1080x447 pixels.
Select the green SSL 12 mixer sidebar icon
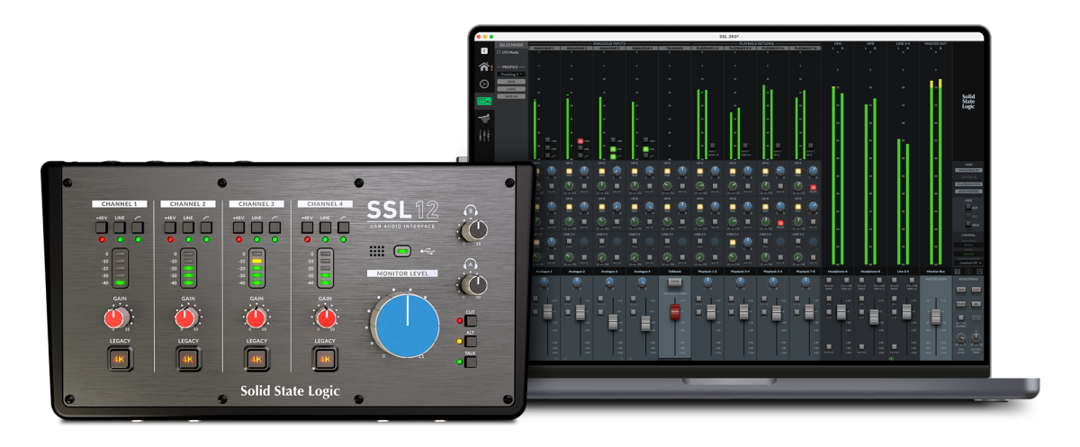pyautogui.click(x=484, y=101)
